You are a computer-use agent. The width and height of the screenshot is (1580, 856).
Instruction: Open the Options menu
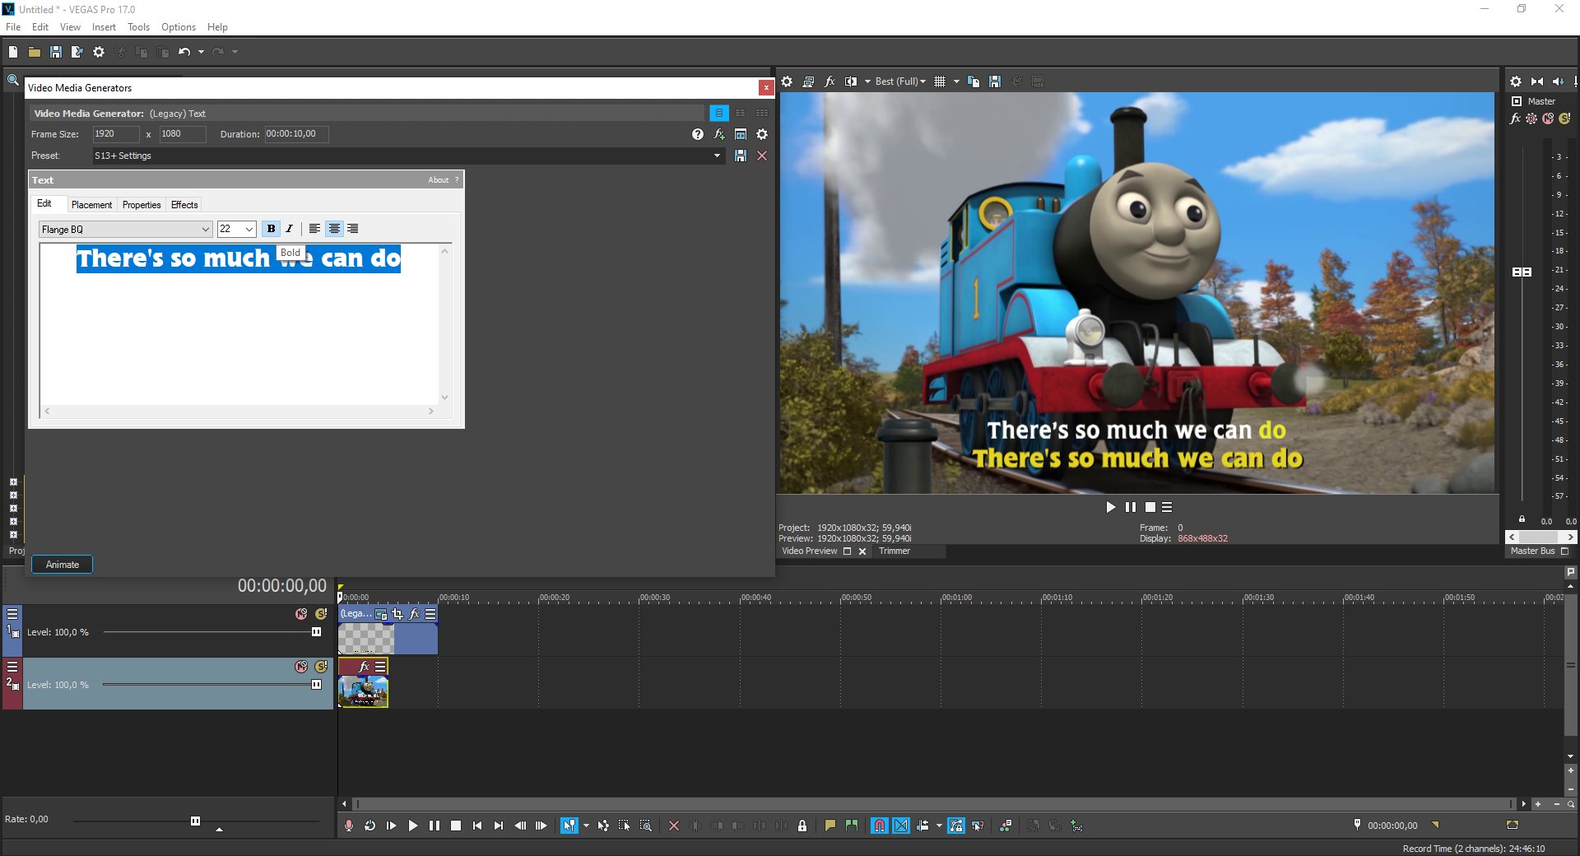179,27
